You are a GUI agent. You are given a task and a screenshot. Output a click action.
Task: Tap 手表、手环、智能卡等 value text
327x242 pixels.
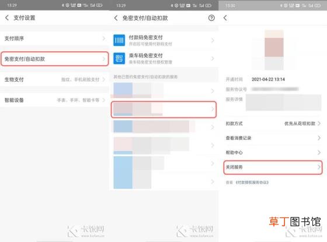(78, 100)
